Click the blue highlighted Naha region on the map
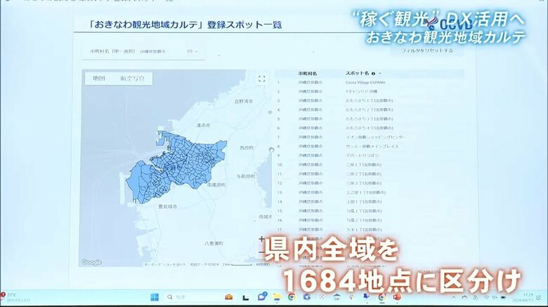The image size is (548, 307). [x=176, y=161]
